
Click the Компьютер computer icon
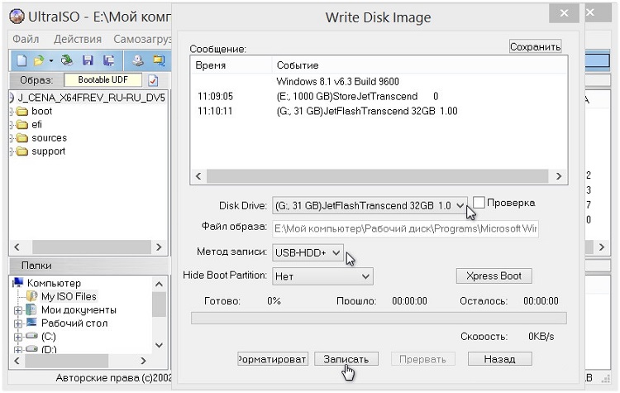[x=18, y=283]
